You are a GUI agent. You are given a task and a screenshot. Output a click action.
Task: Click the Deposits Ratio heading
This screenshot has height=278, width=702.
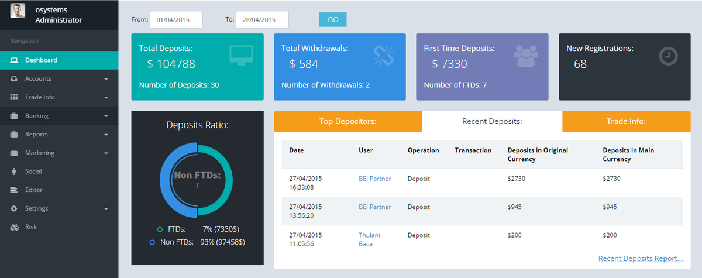pos(197,125)
